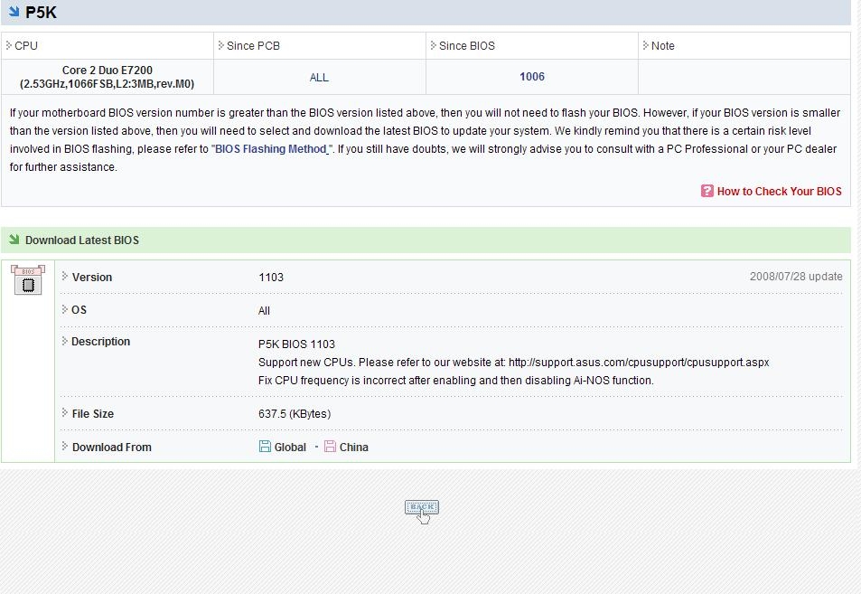Click the blue arrow icon beside P5K
The width and height of the screenshot is (861, 594).
14,11
